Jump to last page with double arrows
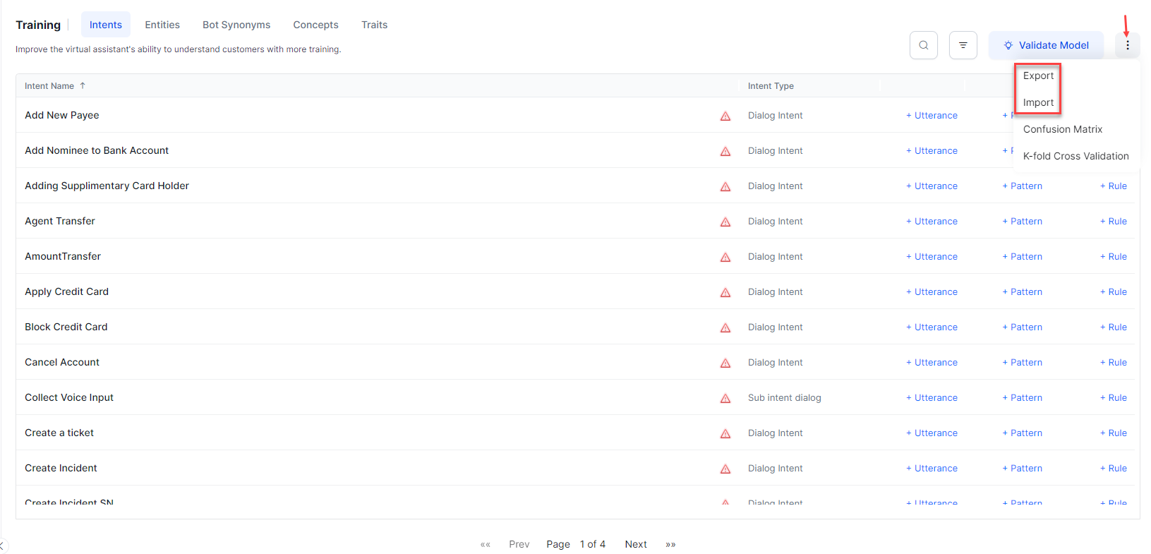The width and height of the screenshot is (1151, 554). (670, 544)
